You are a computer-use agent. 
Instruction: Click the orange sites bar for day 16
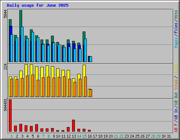click(91, 93)
